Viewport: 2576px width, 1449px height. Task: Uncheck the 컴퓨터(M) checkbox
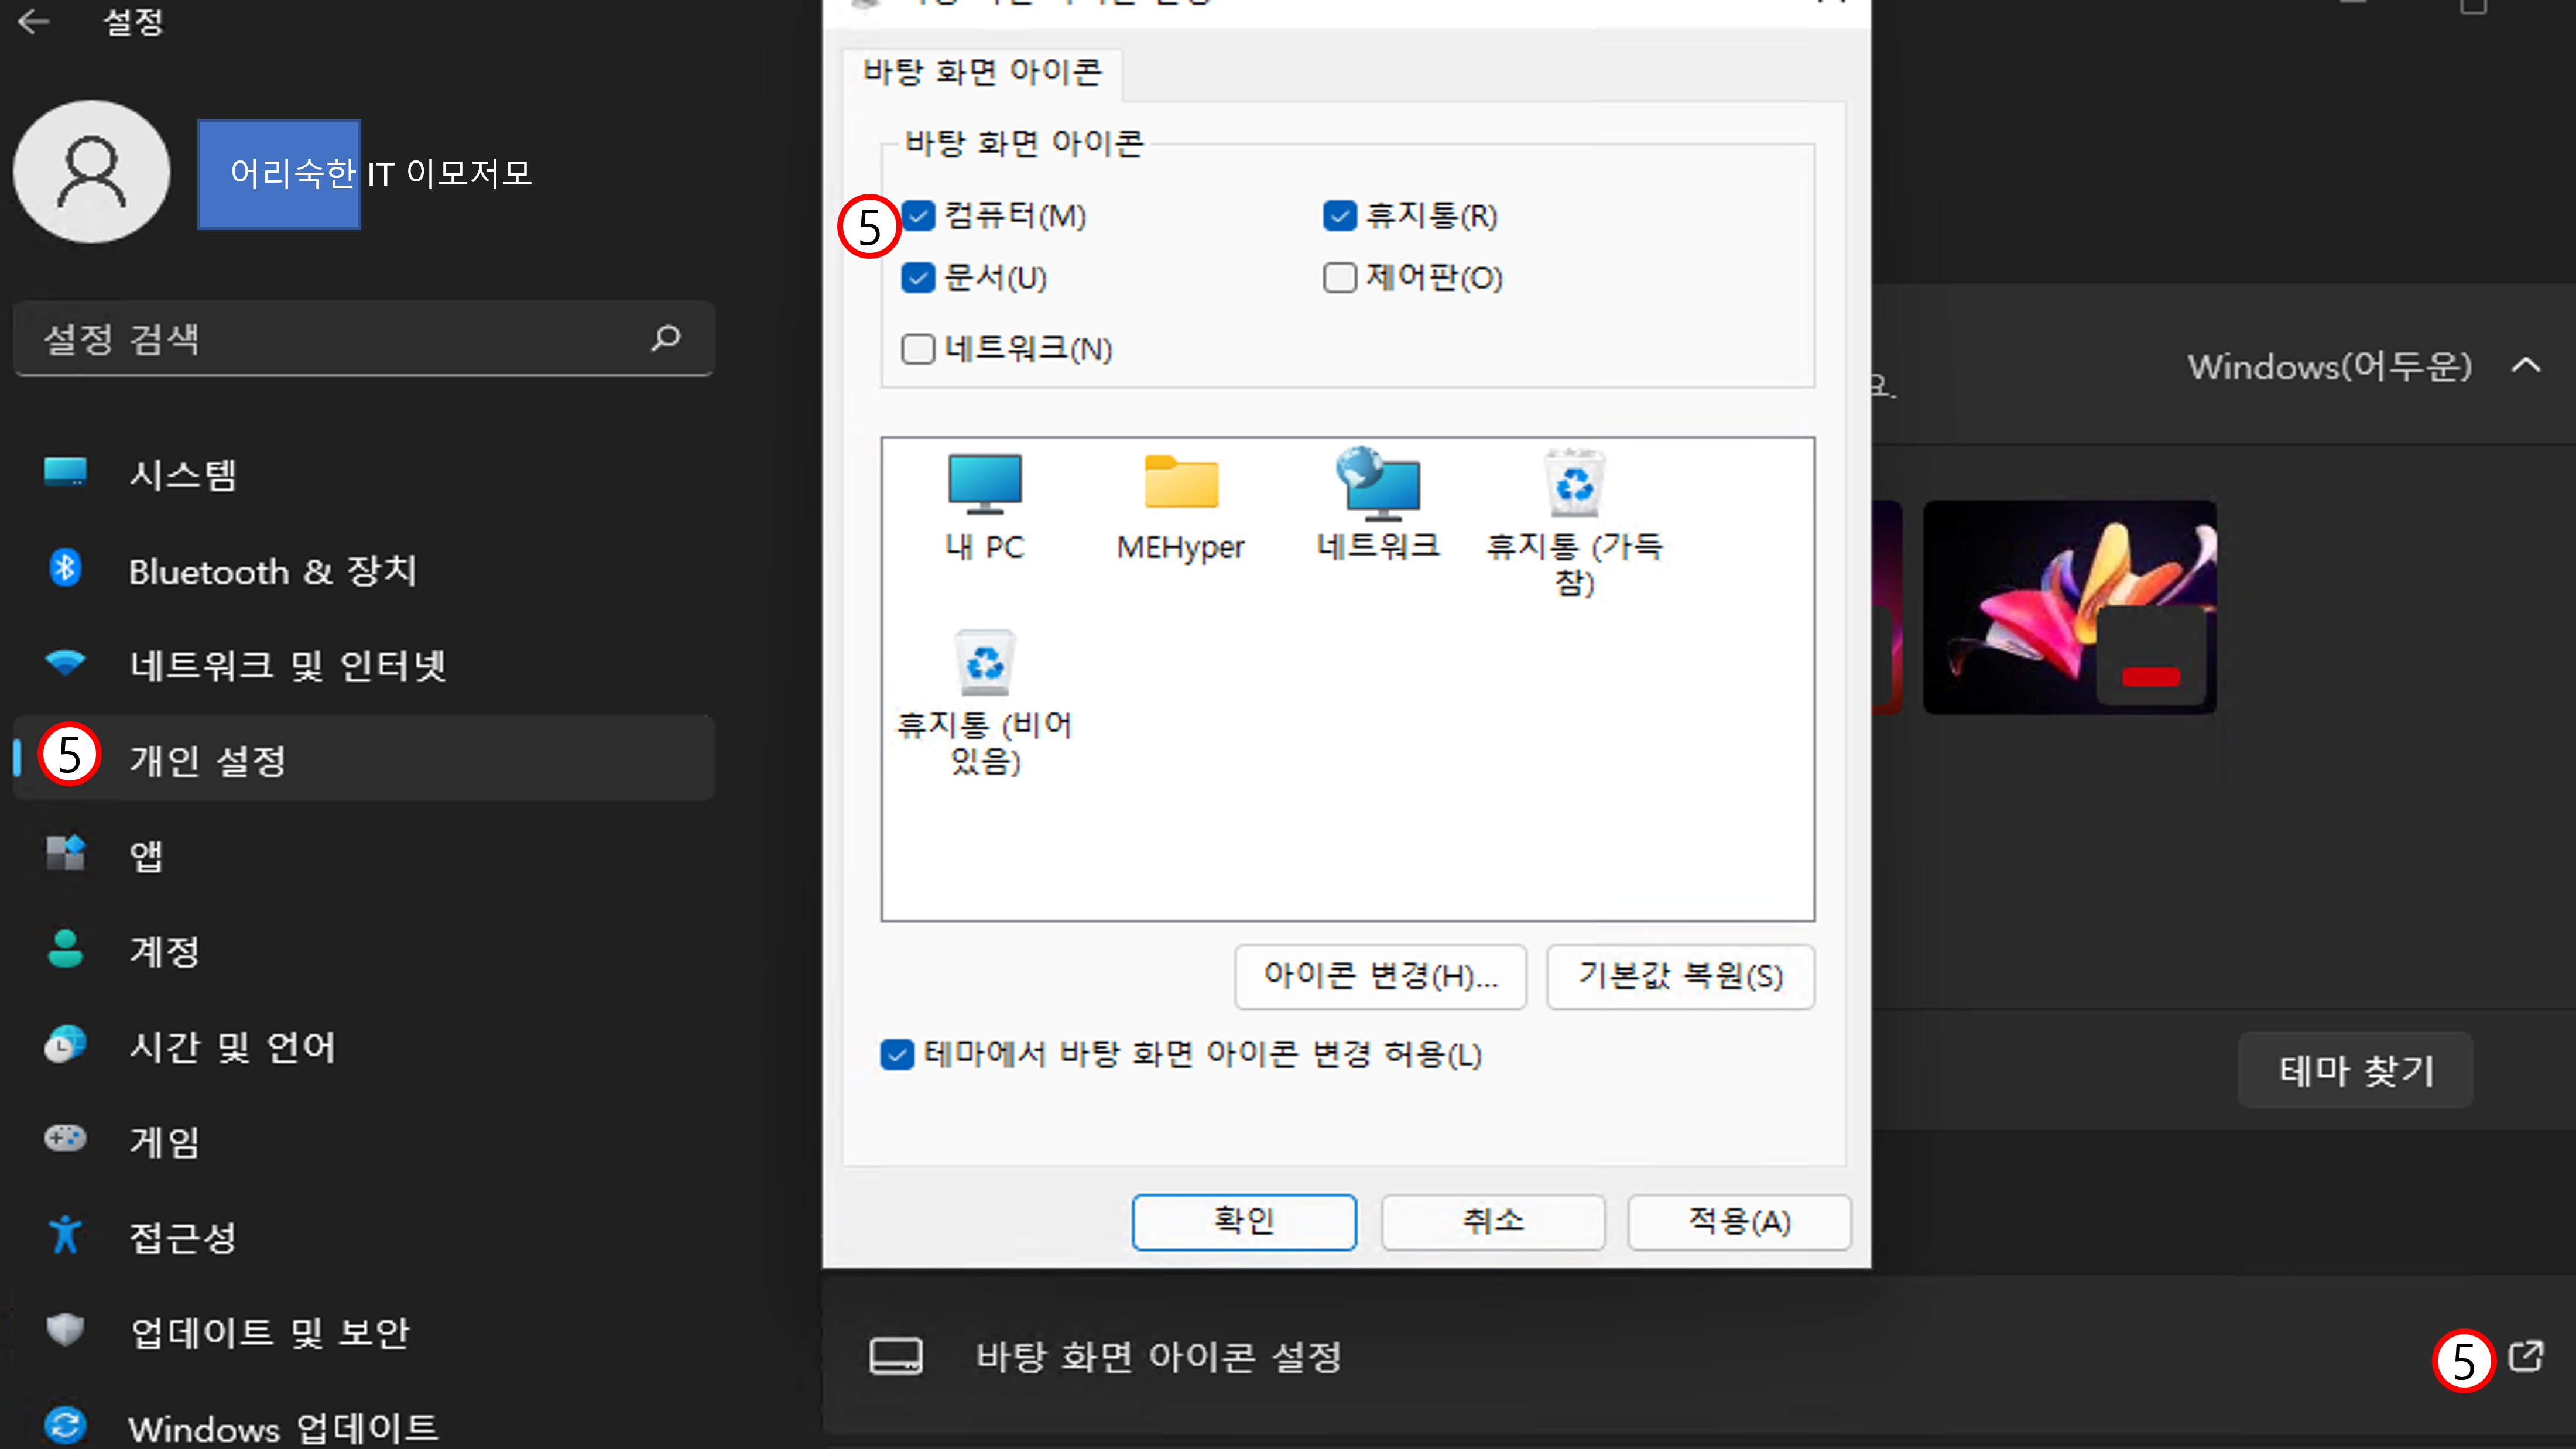(918, 216)
